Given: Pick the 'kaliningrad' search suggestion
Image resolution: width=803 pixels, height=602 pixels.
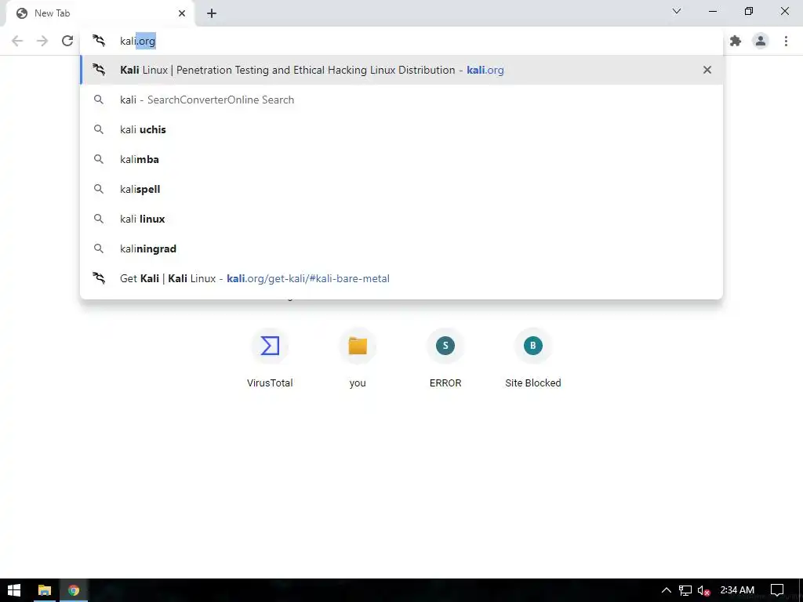Looking at the screenshot, I should (401, 248).
